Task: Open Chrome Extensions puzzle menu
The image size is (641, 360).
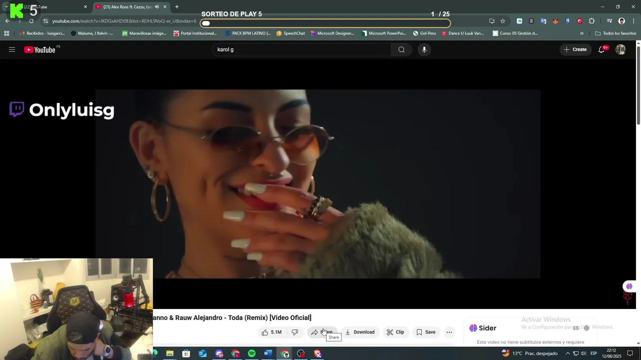Action: [x=592, y=21]
